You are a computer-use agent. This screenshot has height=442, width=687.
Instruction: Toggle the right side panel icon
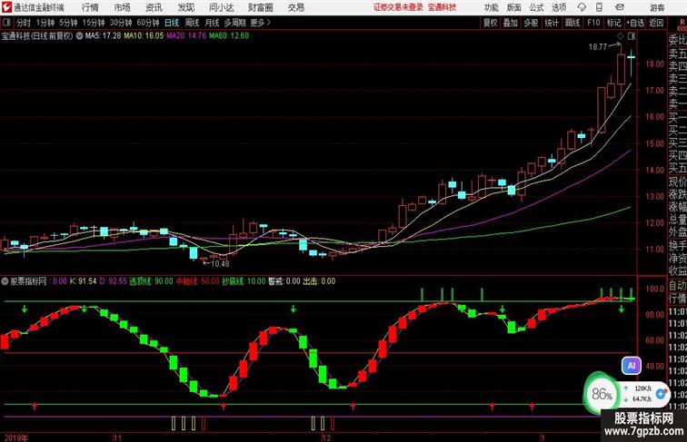coord(632,36)
